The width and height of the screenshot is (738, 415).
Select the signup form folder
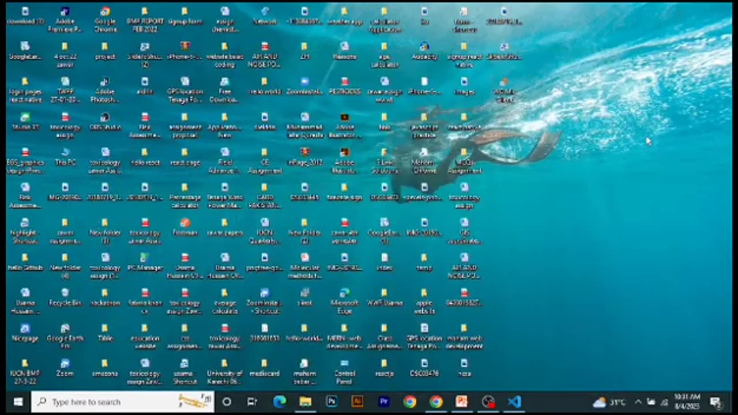click(185, 16)
